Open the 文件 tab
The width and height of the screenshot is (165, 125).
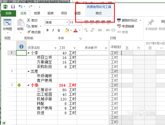(8, 13)
